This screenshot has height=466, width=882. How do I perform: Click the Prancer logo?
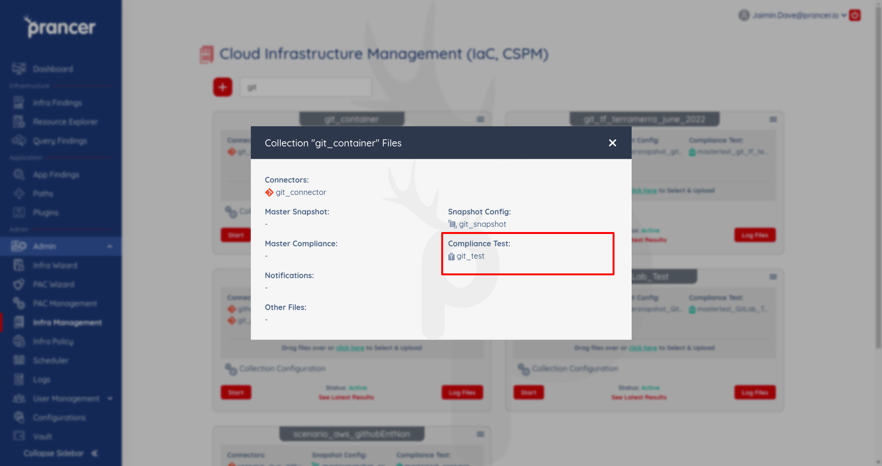click(60, 27)
